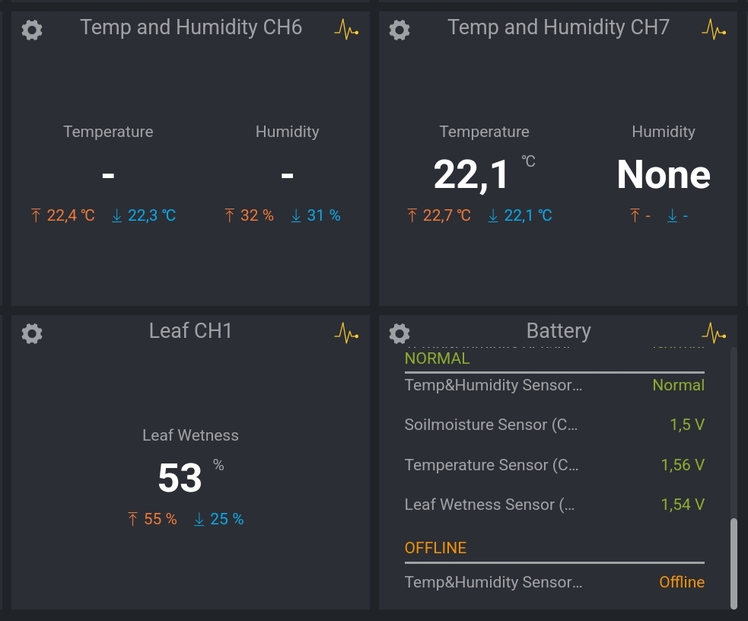Click the OFFLINE section header
The height and width of the screenshot is (621, 748).
tap(436, 548)
